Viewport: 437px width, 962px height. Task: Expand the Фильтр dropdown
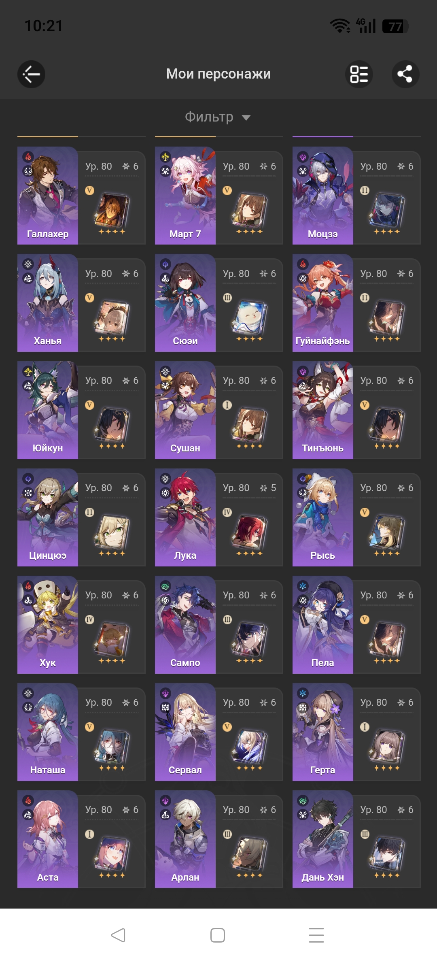click(218, 117)
